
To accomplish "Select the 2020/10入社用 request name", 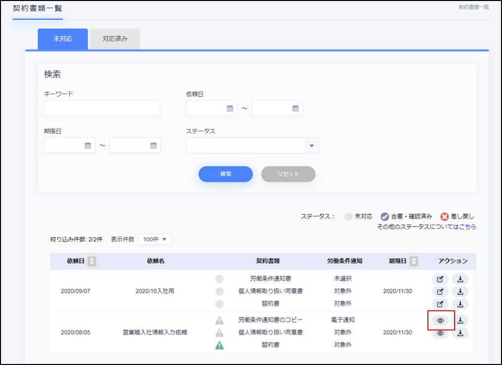I will (155, 291).
